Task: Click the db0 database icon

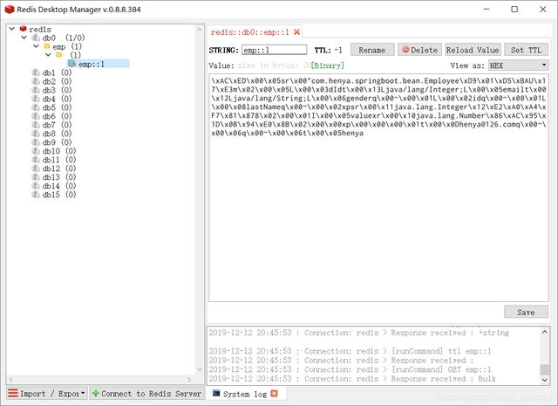Action: click(x=36, y=38)
